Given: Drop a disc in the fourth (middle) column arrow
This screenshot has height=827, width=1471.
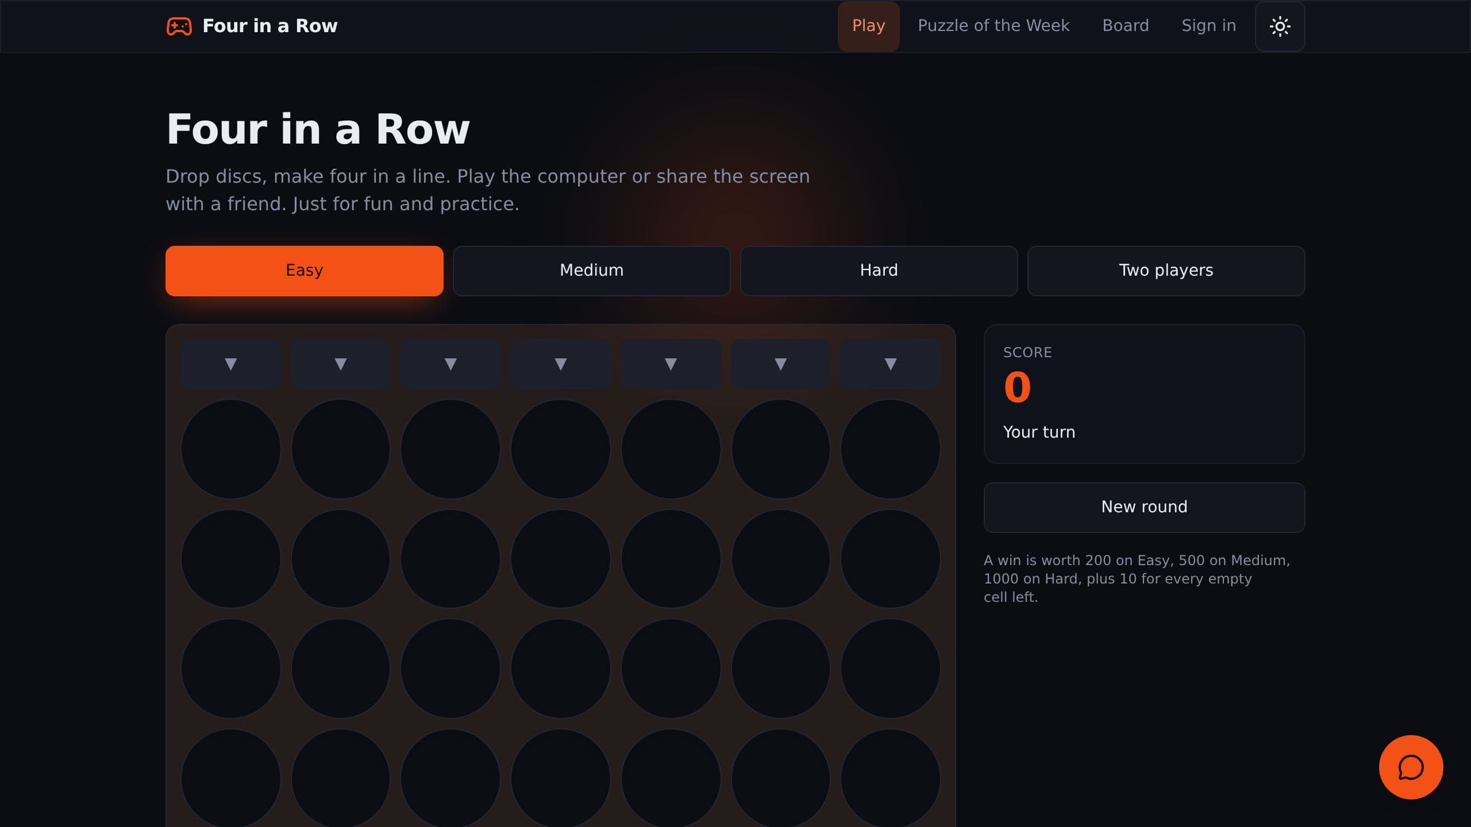Looking at the screenshot, I should tap(561, 364).
